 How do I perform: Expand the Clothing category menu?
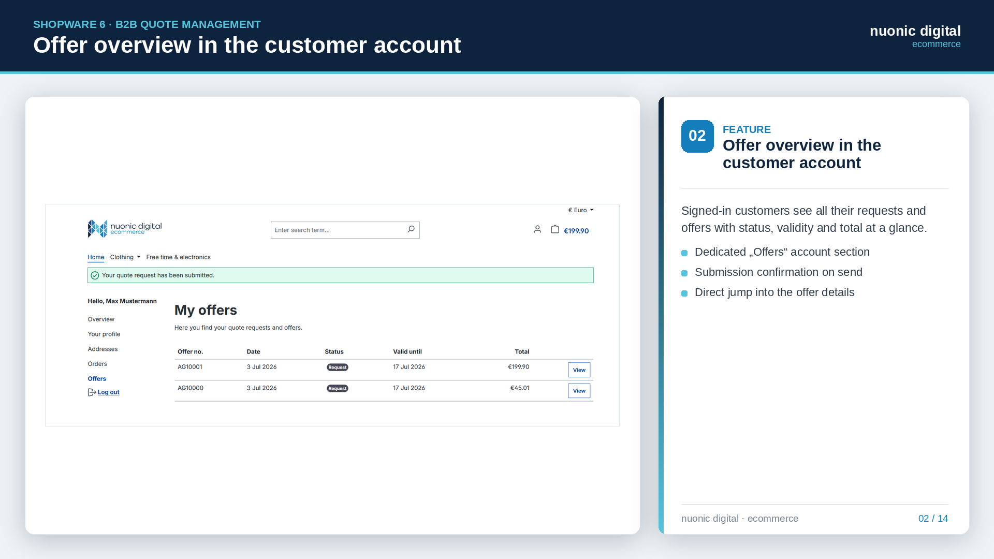(x=125, y=257)
